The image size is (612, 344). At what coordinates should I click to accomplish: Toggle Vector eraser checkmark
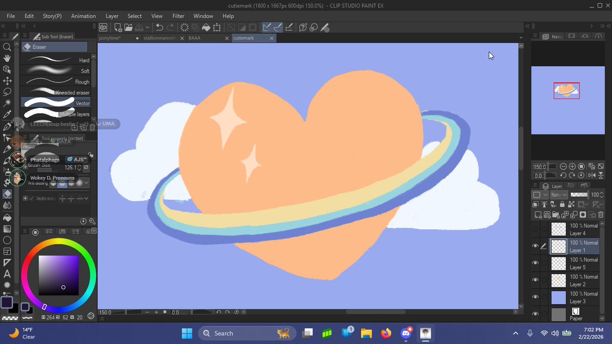pos(32,198)
